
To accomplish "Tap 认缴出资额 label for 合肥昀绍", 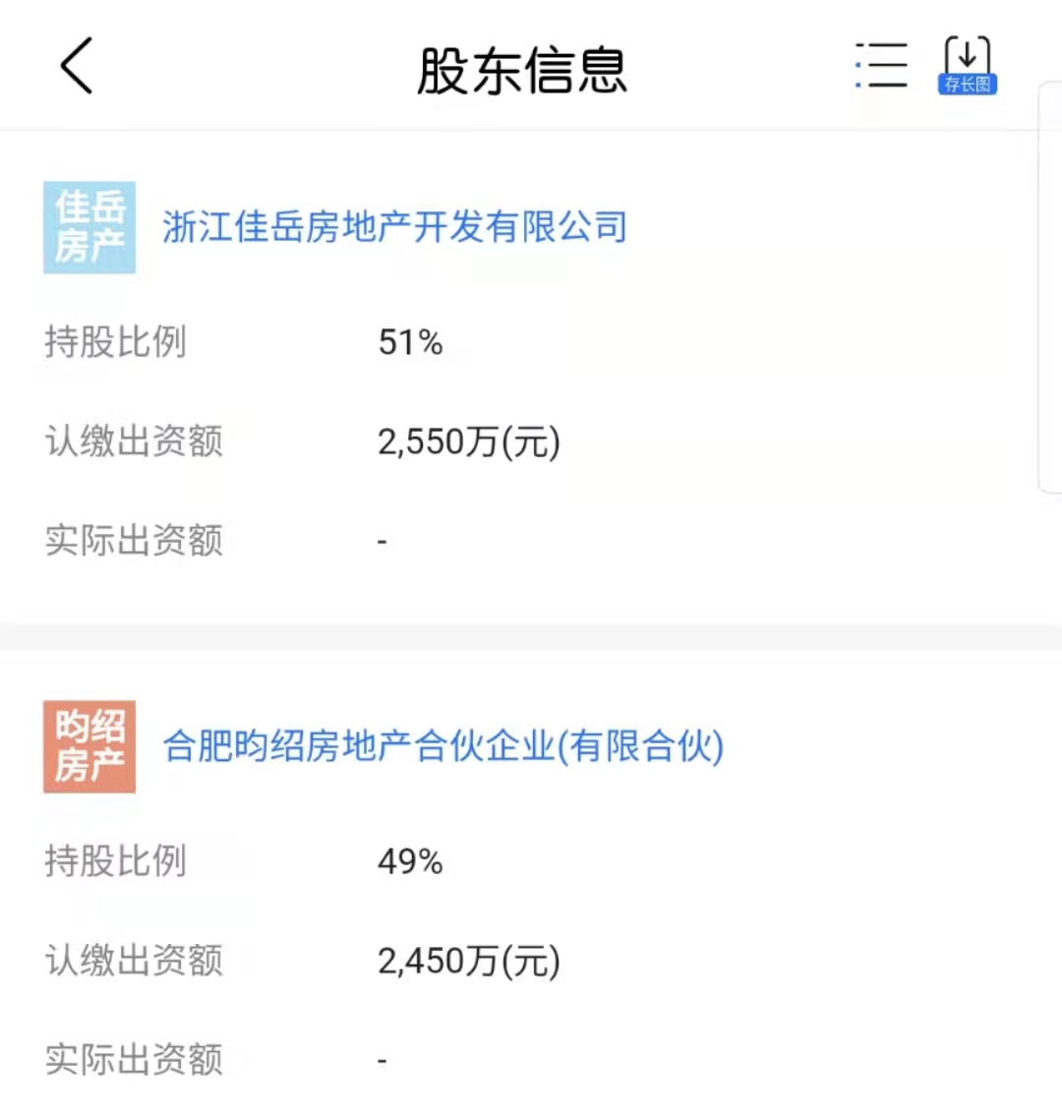I will click(x=134, y=961).
